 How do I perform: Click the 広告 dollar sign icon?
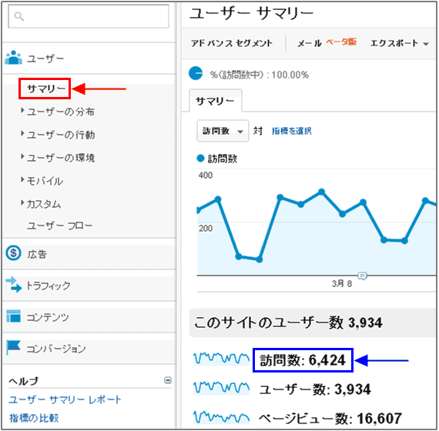[13, 253]
